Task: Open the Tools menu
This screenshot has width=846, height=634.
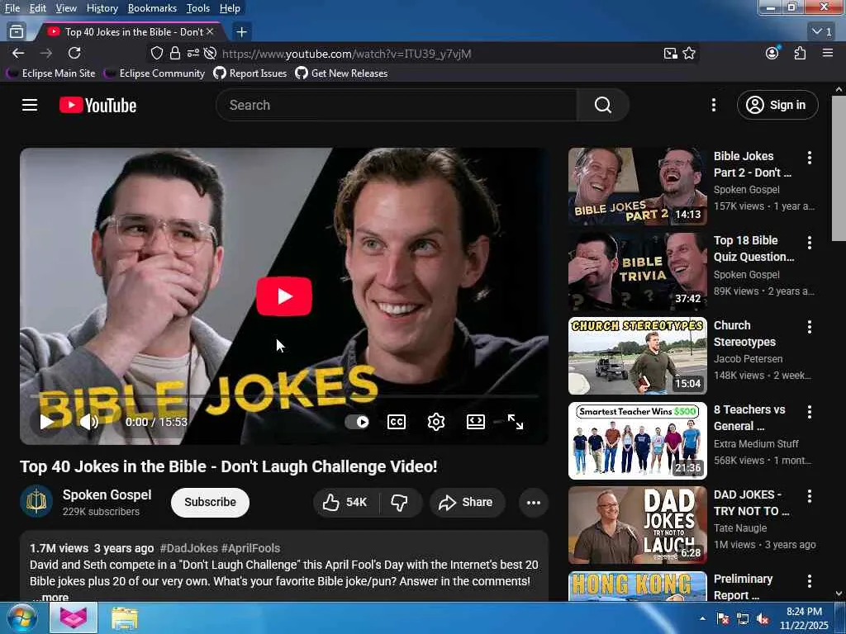Action: tap(198, 8)
